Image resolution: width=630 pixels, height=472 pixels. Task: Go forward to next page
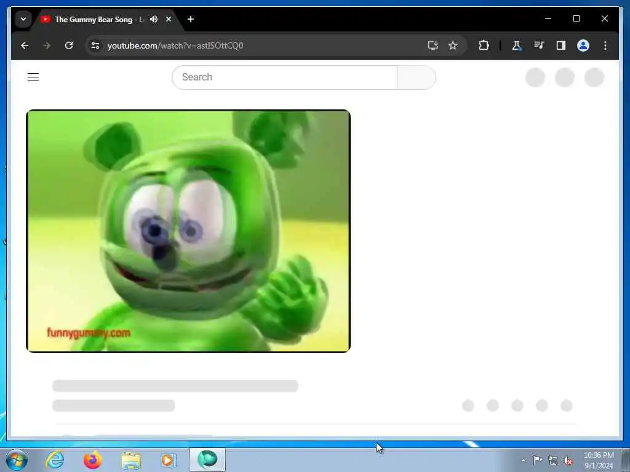(47, 45)
